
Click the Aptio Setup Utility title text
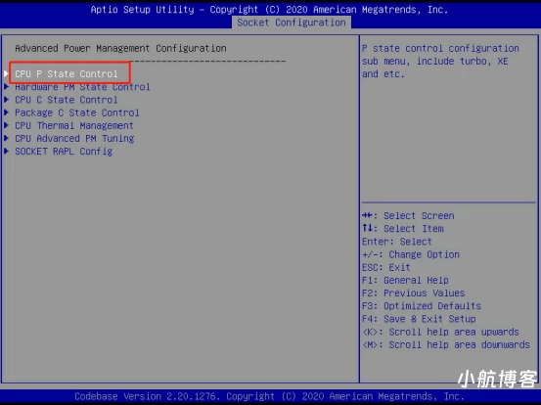269,10
